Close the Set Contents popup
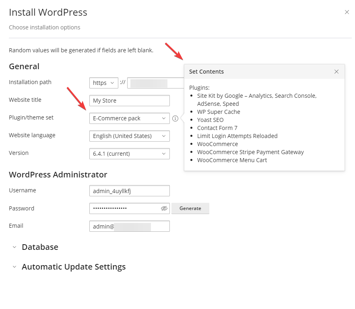This screenshot has width=355, height=309. (x=336, y=72)
